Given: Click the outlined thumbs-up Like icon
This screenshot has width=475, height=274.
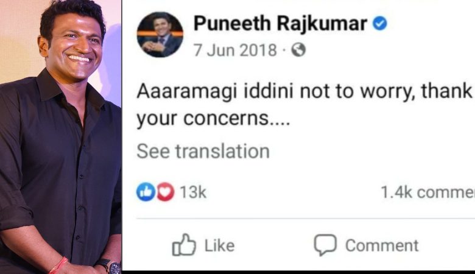Looking at the screenshot, I should [184, 245].
